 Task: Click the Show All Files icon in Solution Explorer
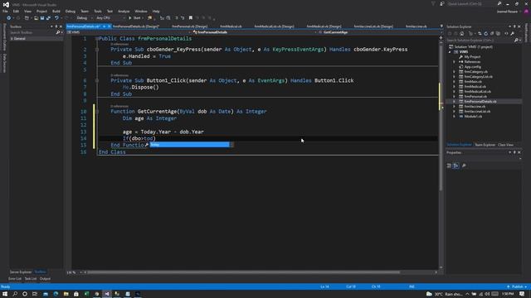click(x=498, y=33)
